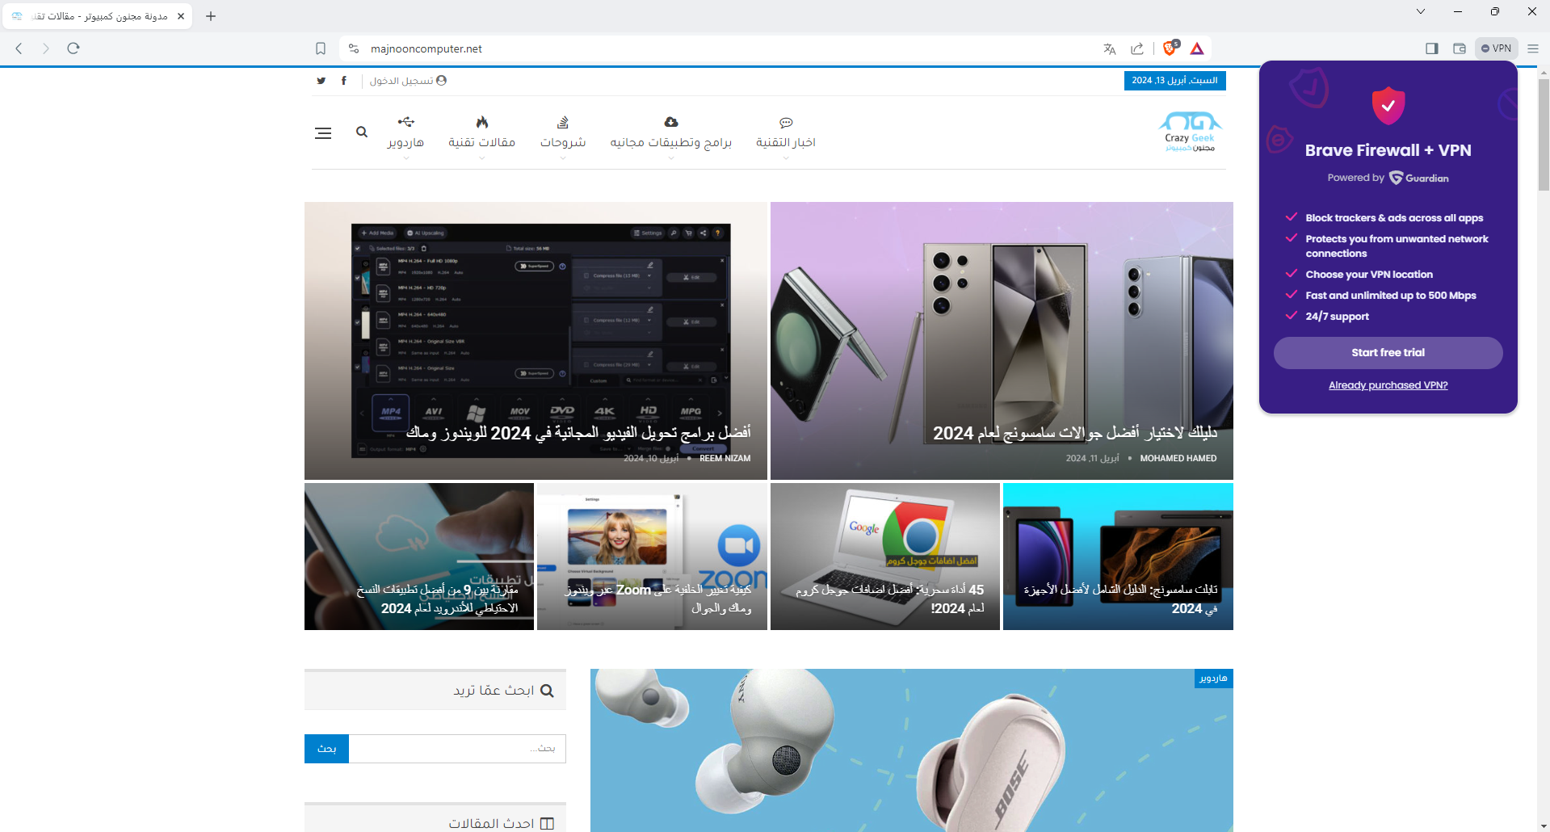This screenshot has height=832, width=1550.
Task: Click the date badge 13 أبريل 2024
Action: [1175, 81]
